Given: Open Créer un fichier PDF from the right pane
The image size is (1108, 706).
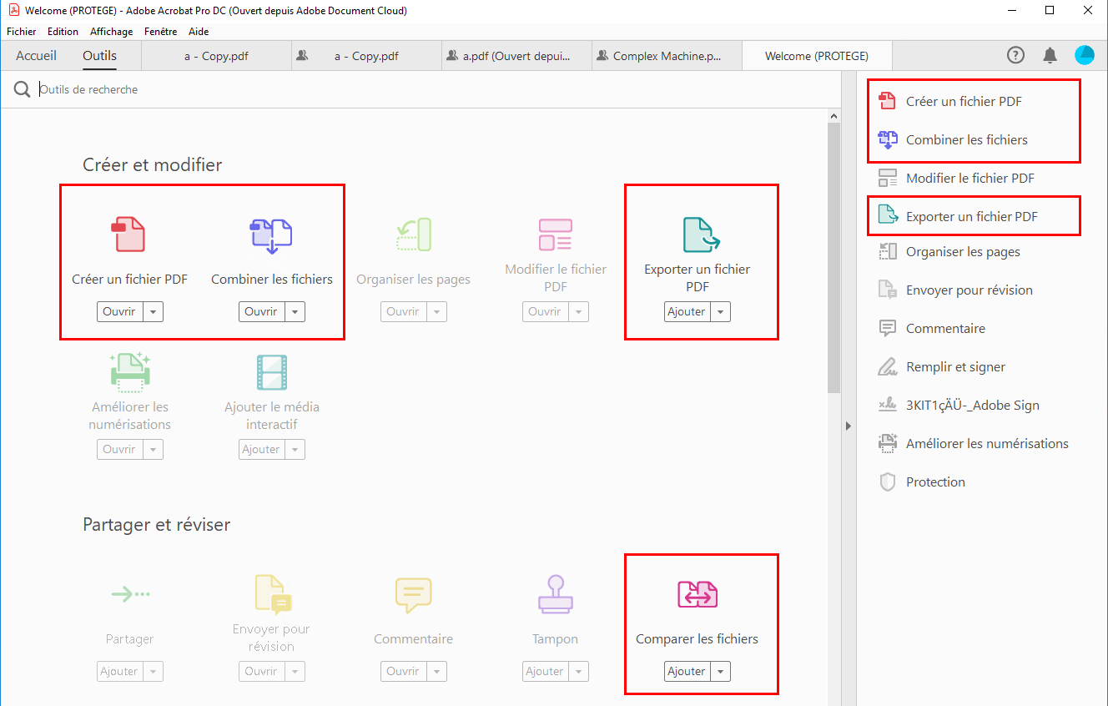Looking at the screenshot, I should pos(964,101).
